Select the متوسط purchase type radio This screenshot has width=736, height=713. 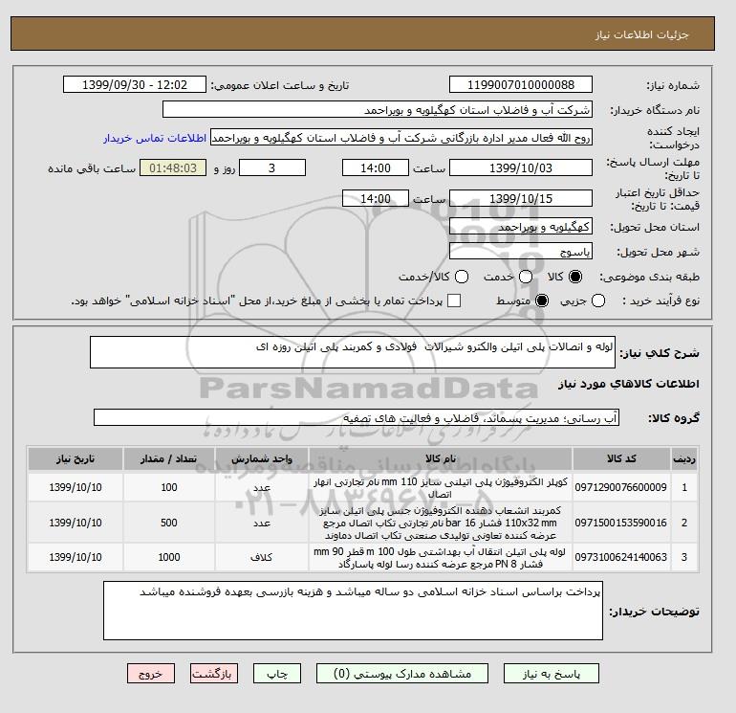coord(542,301)
